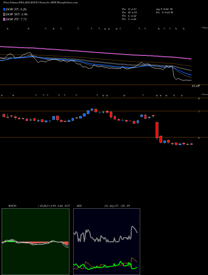Click the ADX '(14 day) 27, +23, -39' text
The image size is (208, 275).
pyautogui.click(x=117, y=206)
